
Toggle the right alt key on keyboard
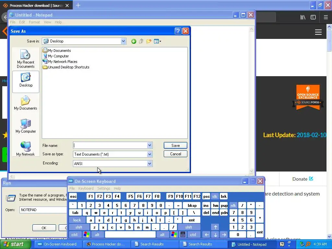click(162, 235)
